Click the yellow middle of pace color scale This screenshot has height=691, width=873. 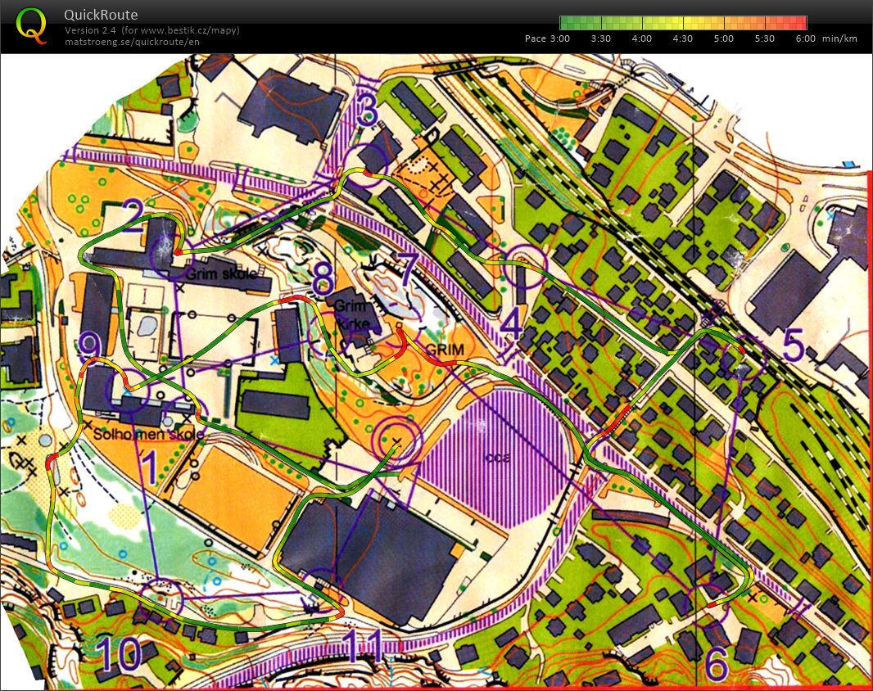coord(683,23)
